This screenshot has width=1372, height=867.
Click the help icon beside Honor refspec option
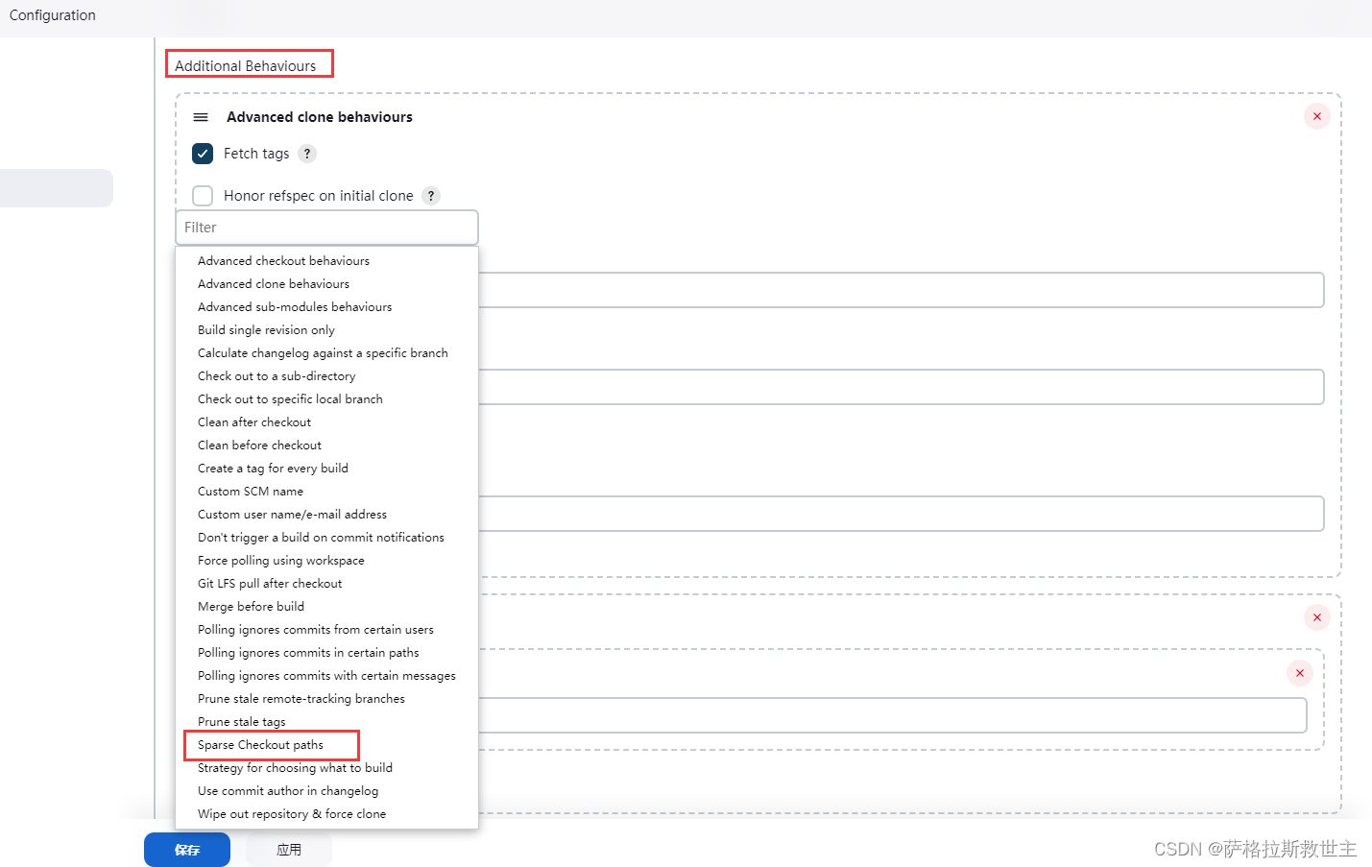[x=430, y=195]
